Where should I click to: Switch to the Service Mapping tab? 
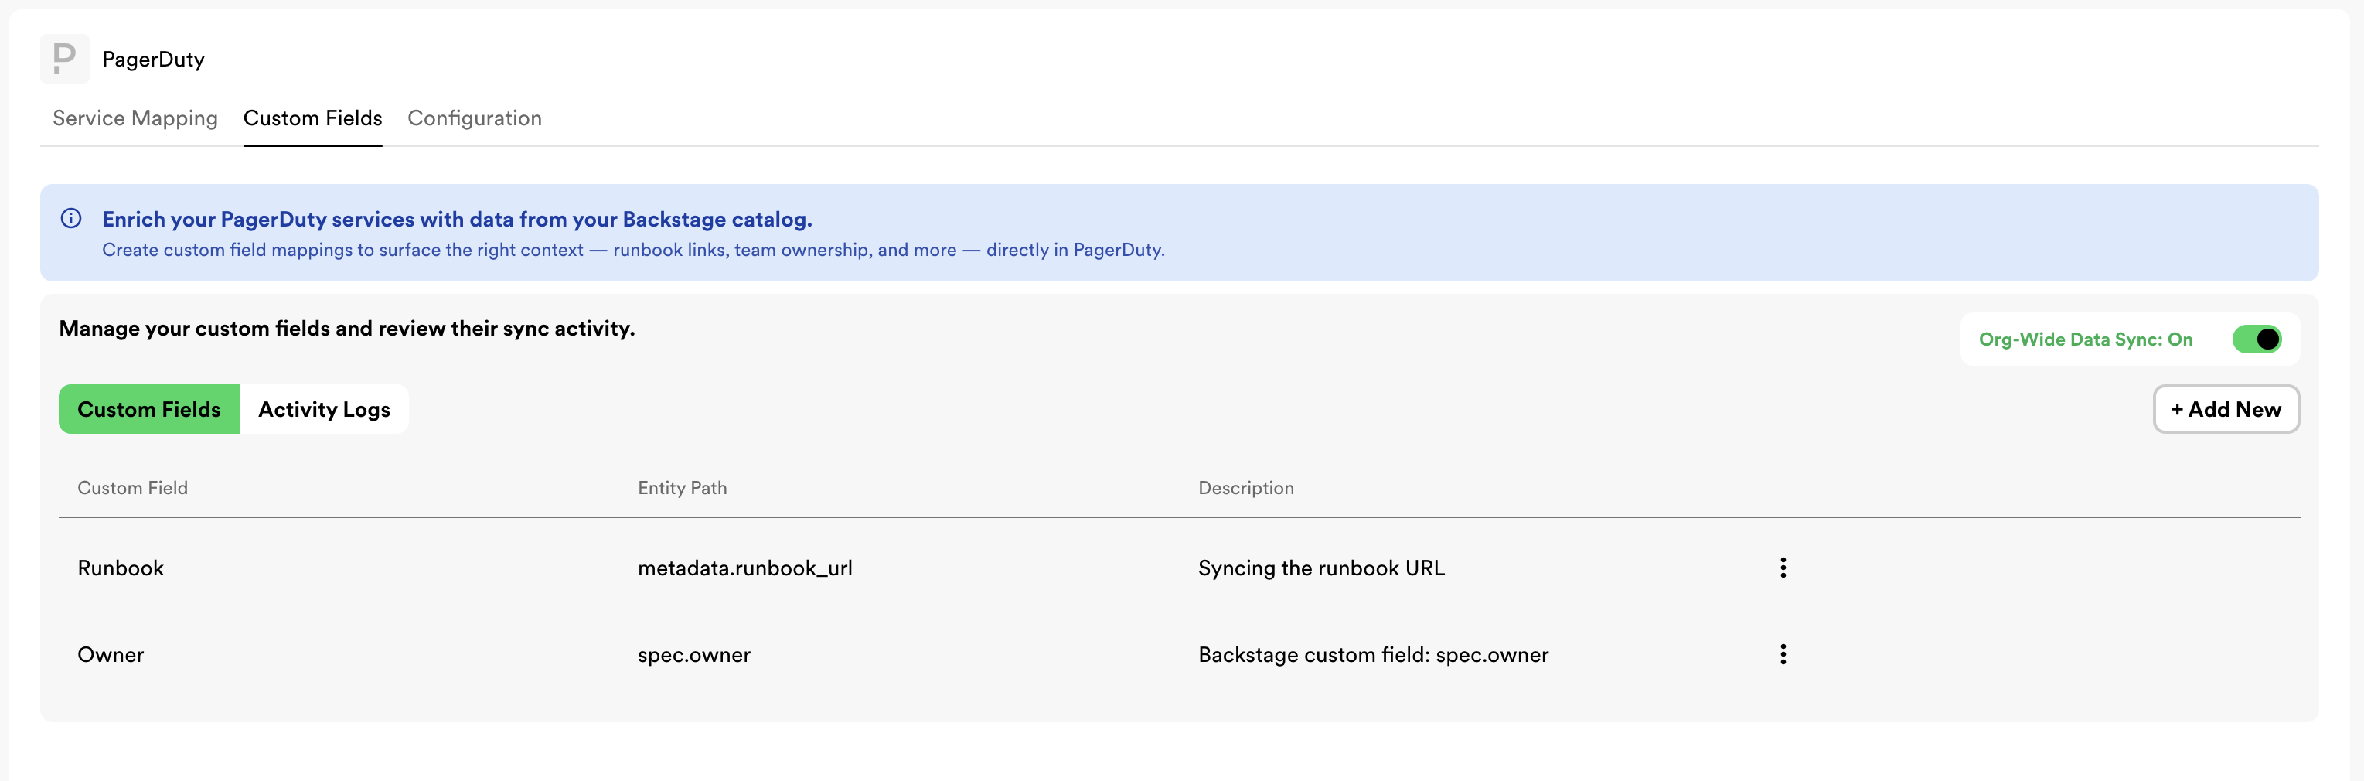(x=135, y=118)
